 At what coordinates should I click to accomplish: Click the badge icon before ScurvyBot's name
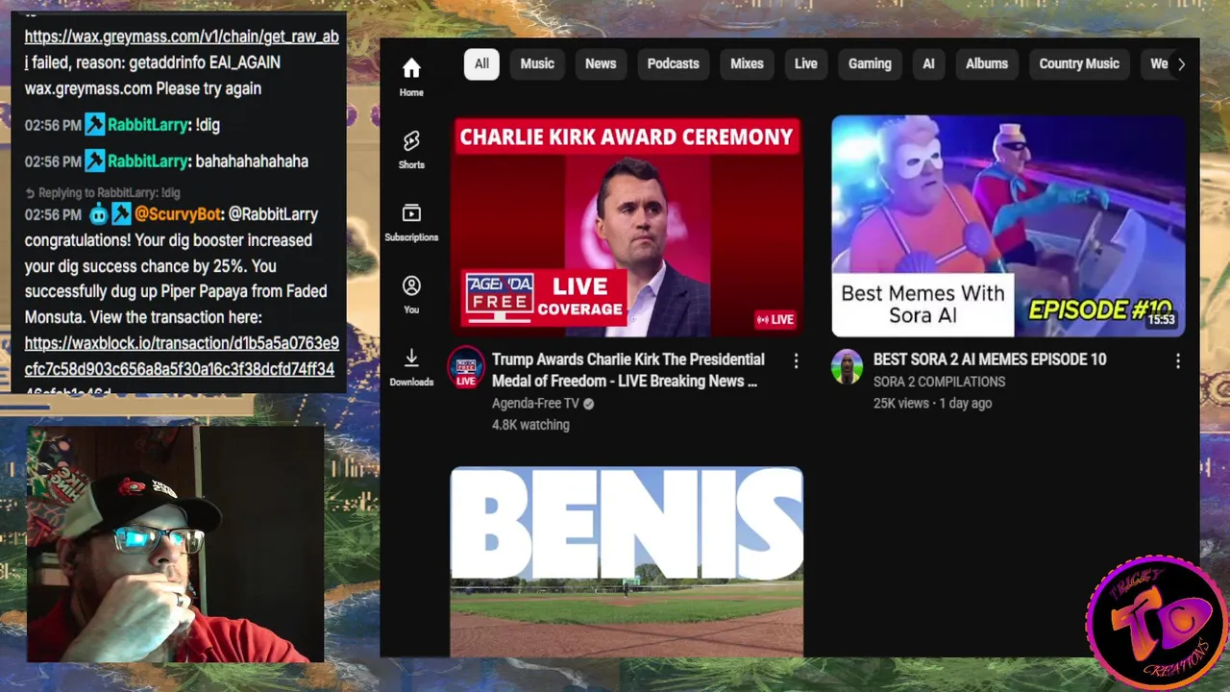[121, 213]
